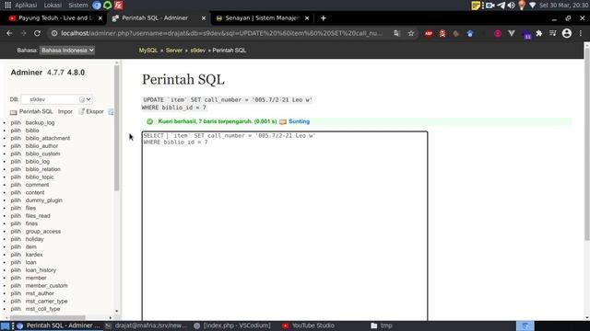Close the Senayan tab

coord(307,18)
